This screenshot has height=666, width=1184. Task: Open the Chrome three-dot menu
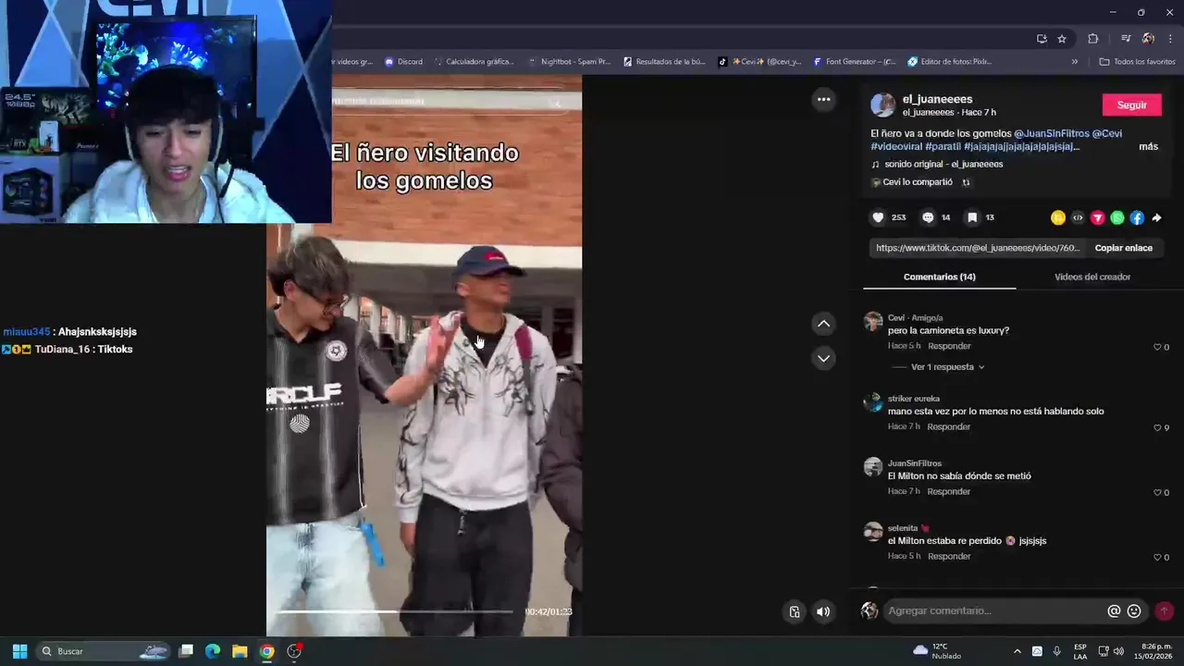click(x=1170, y=39)
